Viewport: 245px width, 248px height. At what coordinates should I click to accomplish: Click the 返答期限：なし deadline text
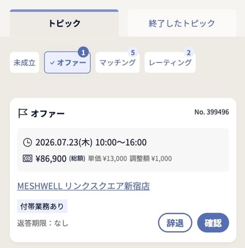coord(43,223)
